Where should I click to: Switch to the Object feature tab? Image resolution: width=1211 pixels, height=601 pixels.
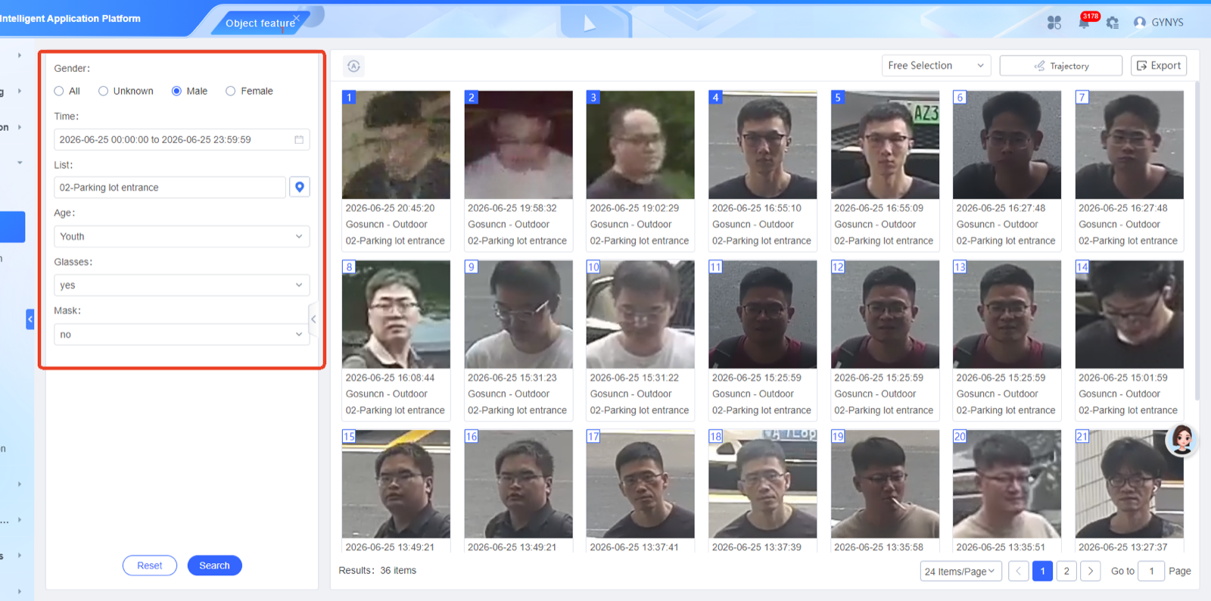pyautogui.click(x=260, y=23)
